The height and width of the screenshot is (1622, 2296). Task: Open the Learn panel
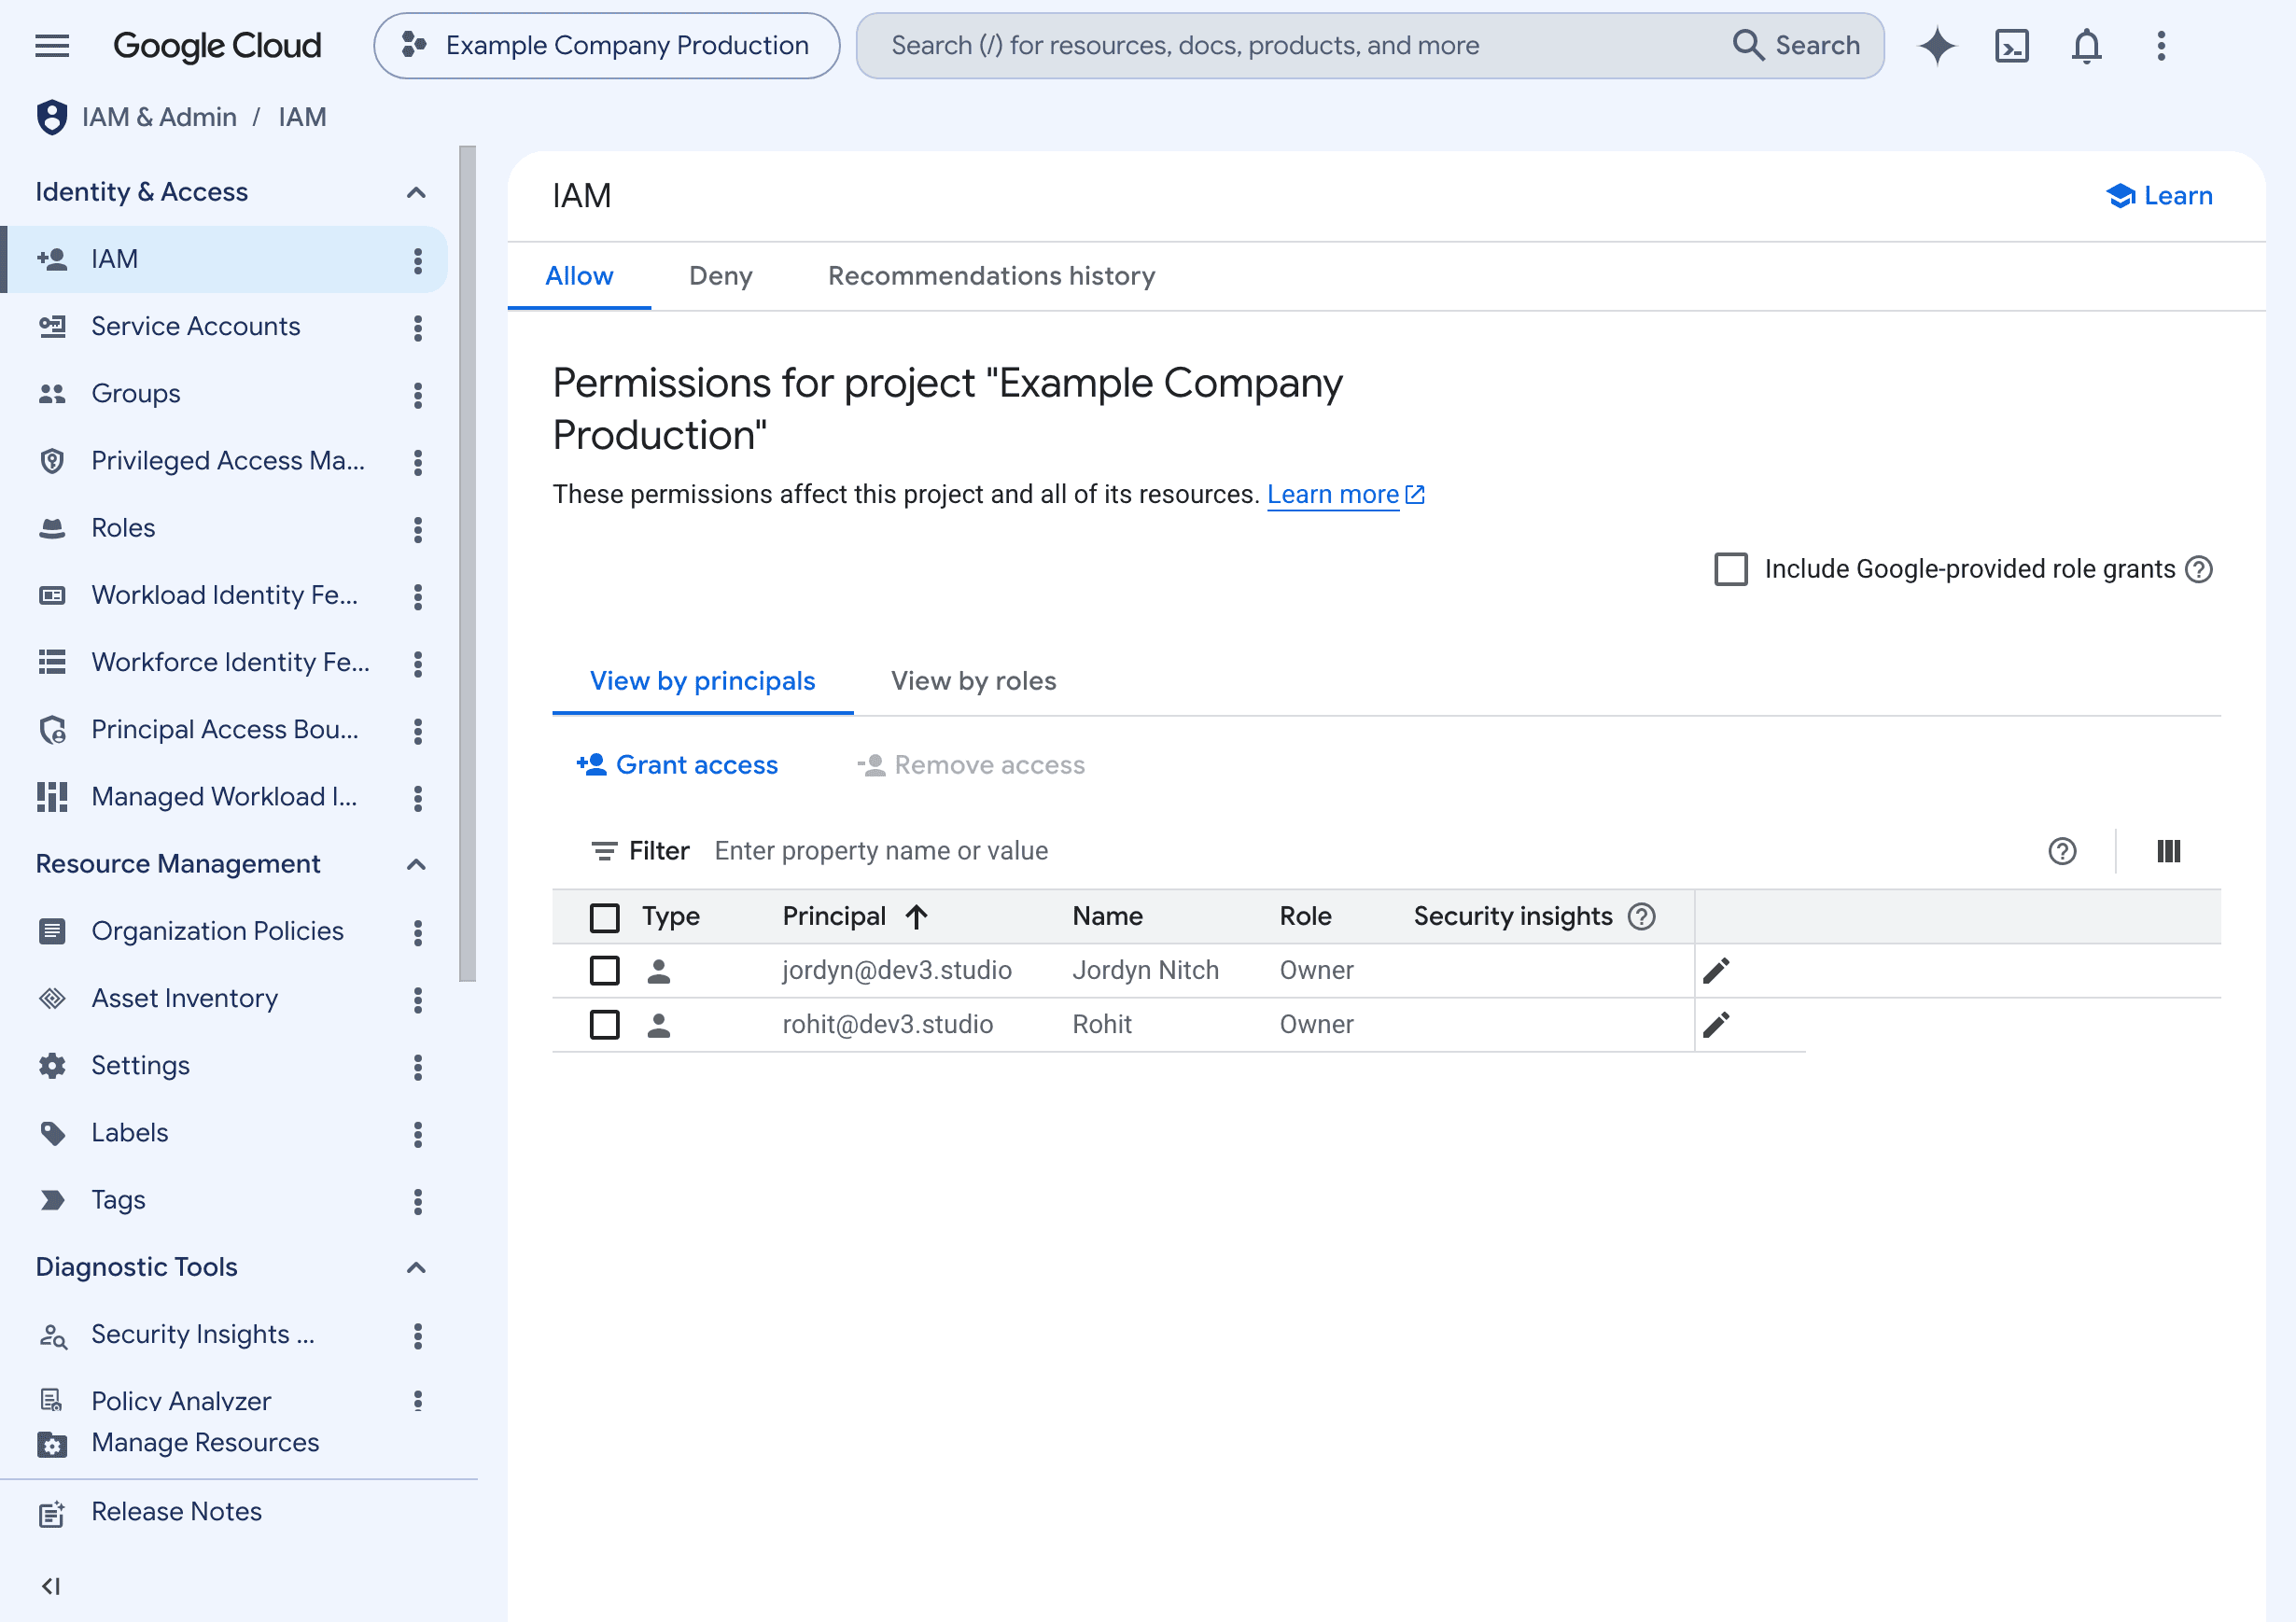[x=2158, y=196]
